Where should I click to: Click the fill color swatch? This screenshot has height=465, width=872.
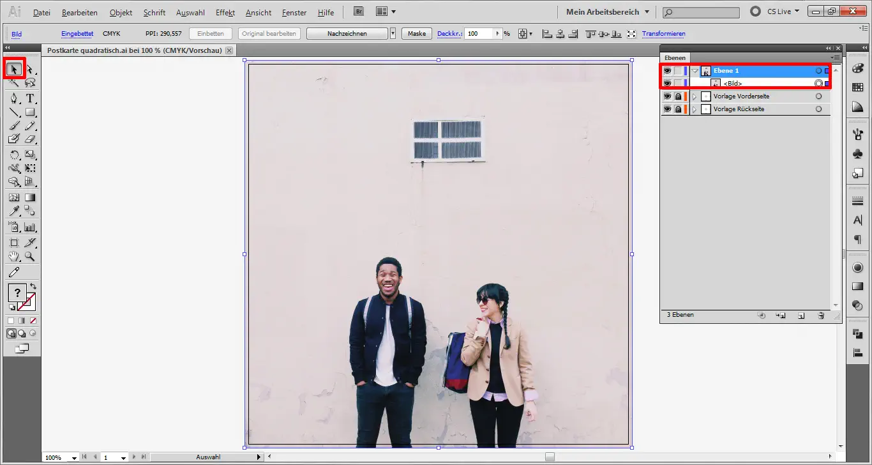[17, 293]
